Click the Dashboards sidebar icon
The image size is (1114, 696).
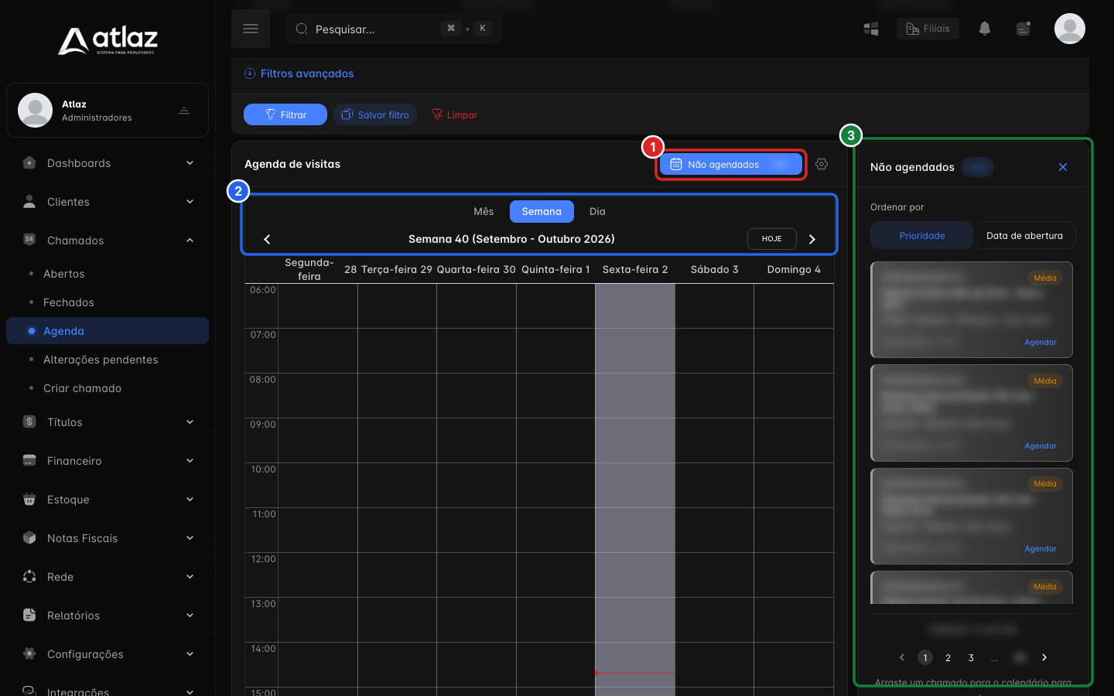click(29, 163)
